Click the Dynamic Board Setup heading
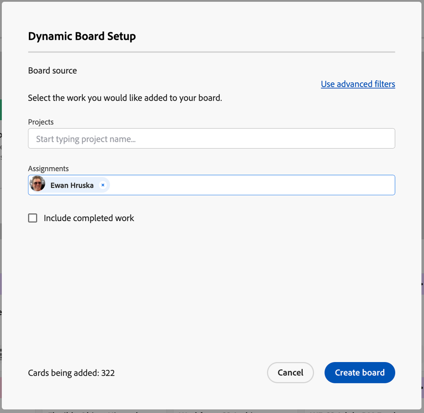This screenshot has width=424, height=413. [82, 37]
